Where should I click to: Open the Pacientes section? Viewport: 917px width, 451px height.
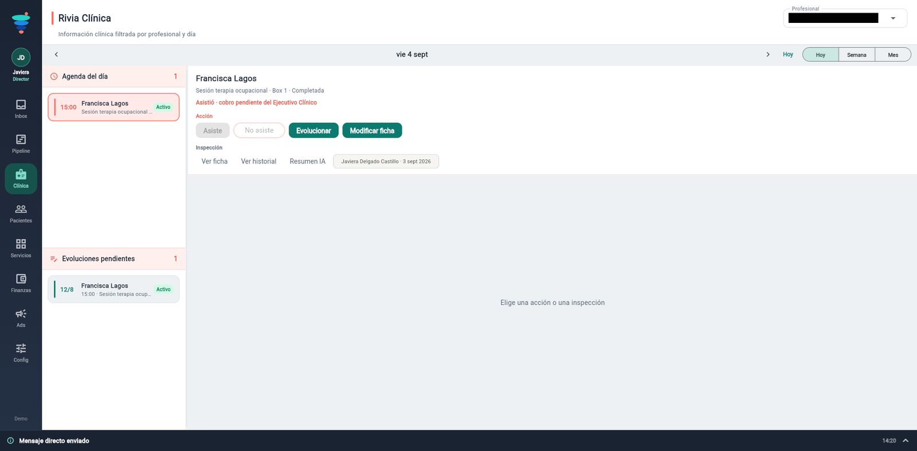pos(21,214)
